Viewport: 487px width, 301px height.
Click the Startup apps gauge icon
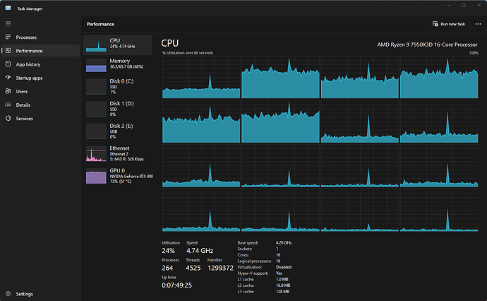[8, 78]
